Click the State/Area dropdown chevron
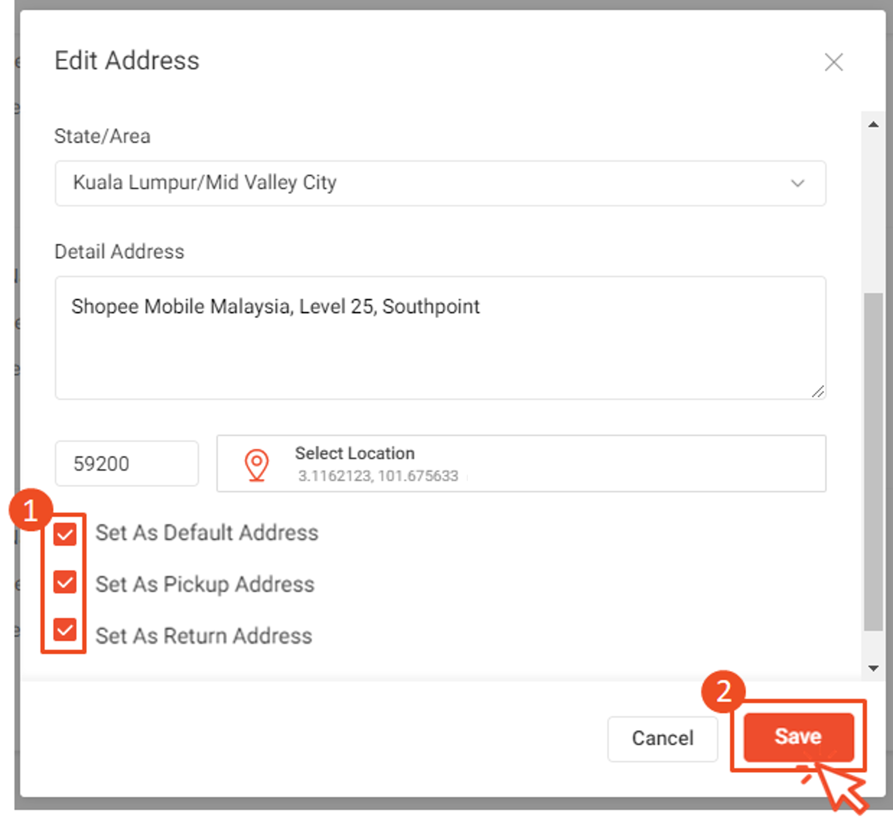The image size is (893, 823). tap(798, 183)
